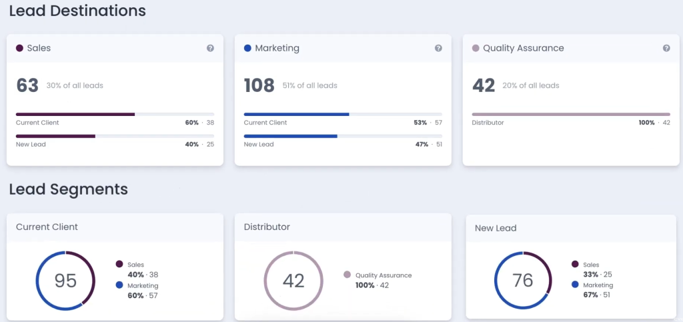The width and height of the screenshot is (683, 322).
Task: Click Quality Assurance legend dot in Distributor card
Action: [x=347, y=275]
